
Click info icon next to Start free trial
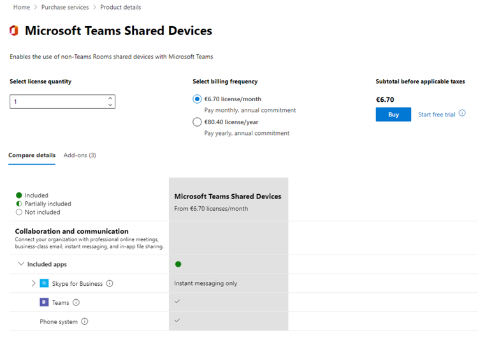[x=462, y=113]
